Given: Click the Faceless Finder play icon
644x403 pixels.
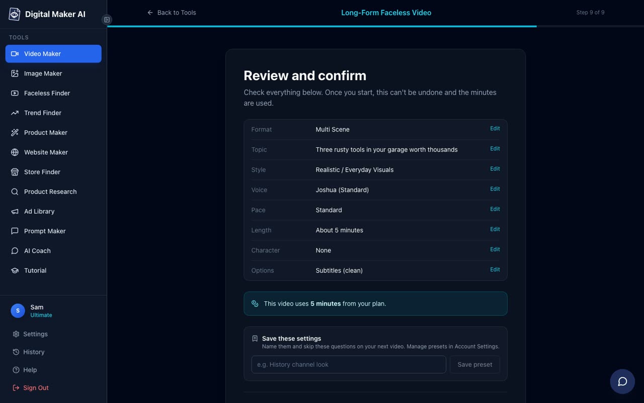Looking at the screenshot, I should [15, 93].
